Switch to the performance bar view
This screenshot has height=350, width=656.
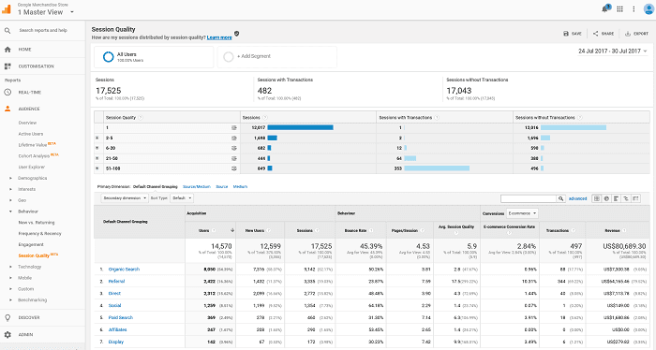coord(616,198)
